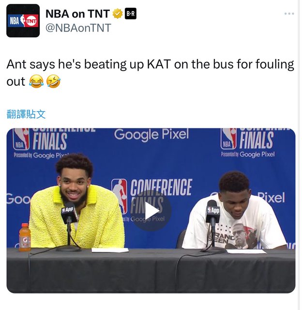Screen dimensions: 302x310
Task: Click the top-right NBA Finals logo in video
Action: [248, 142]
